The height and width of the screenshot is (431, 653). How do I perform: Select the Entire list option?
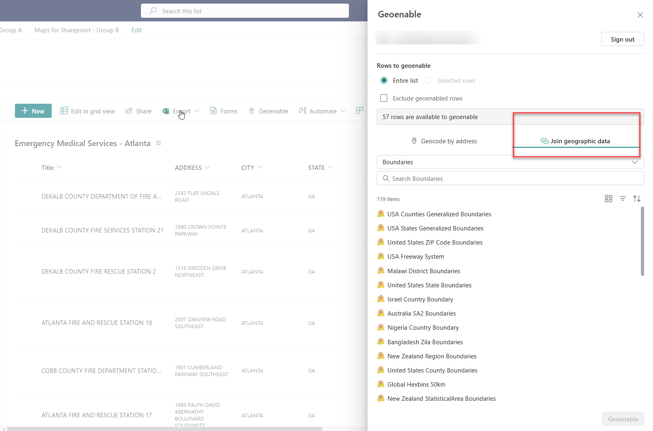[384, 80]
